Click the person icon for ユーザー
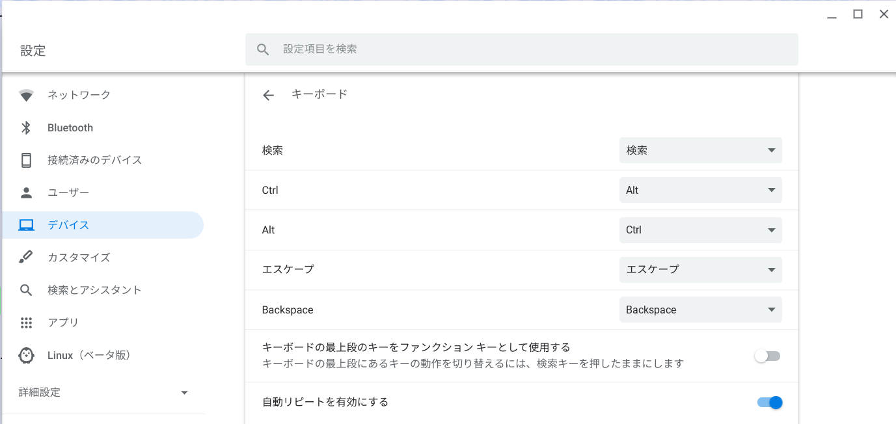 coord(26,192)
